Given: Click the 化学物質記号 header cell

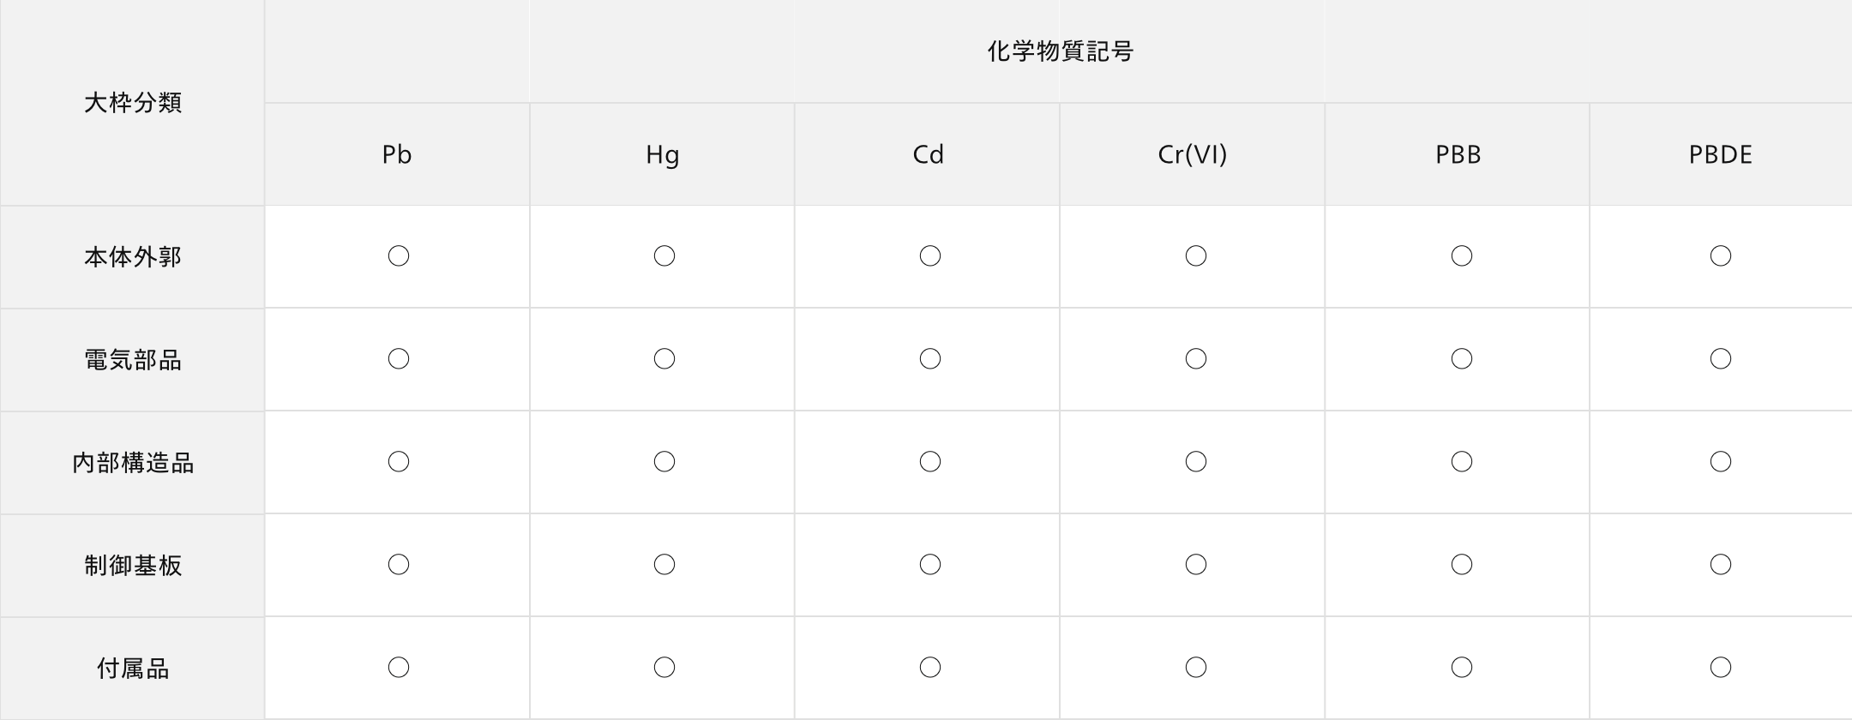Looking at the screenshot, I should 1059,51.
